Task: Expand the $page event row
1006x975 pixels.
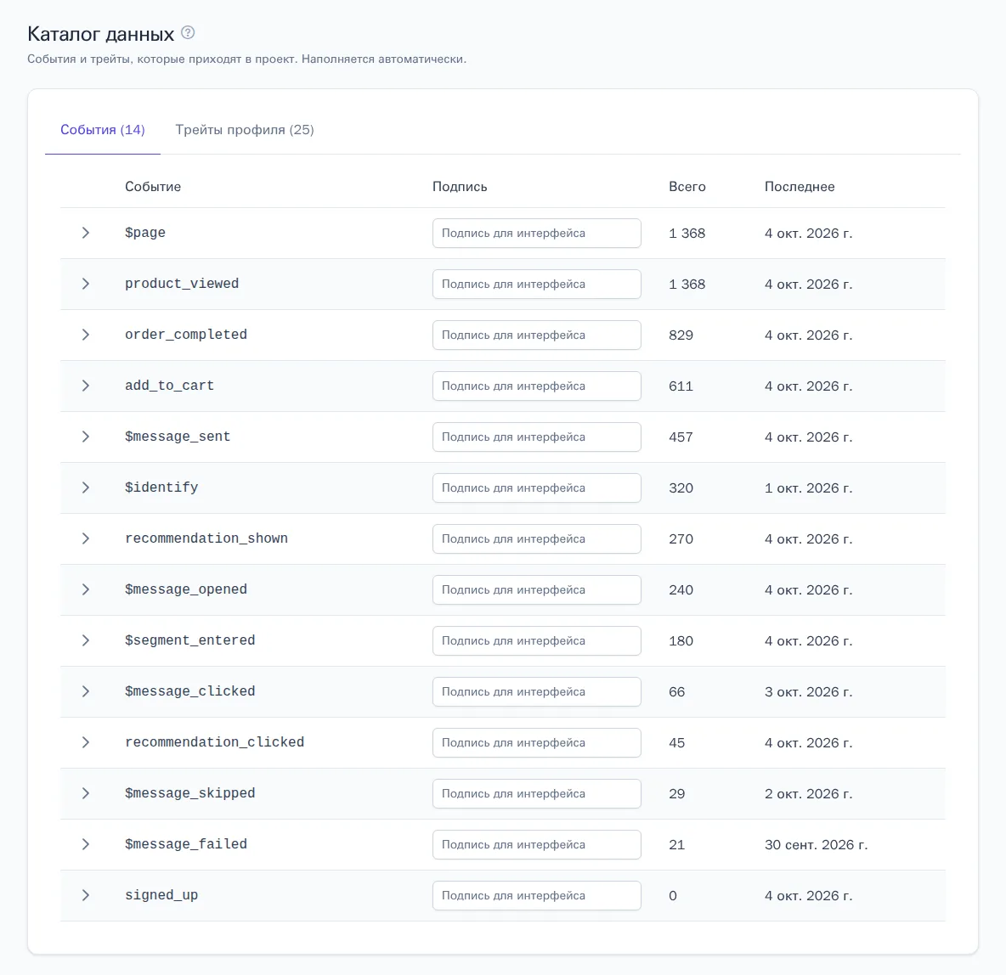Action: (x=85, y=233)
